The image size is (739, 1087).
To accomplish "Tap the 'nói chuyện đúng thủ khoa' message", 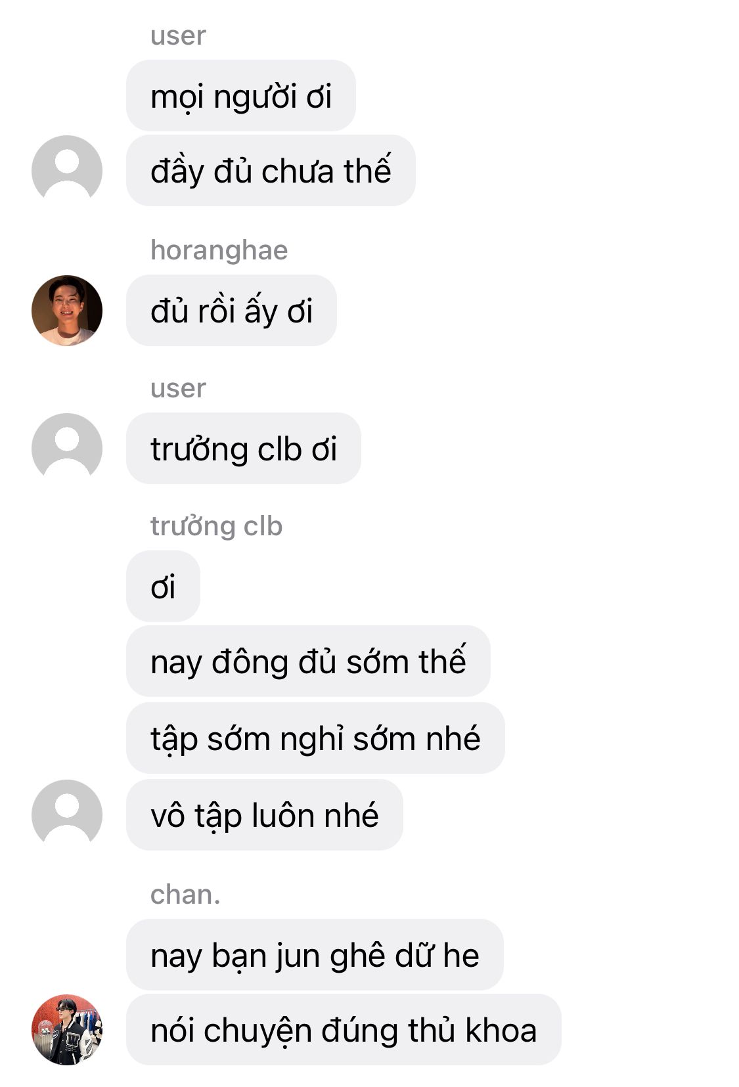I will click(x=344, y=1030).
